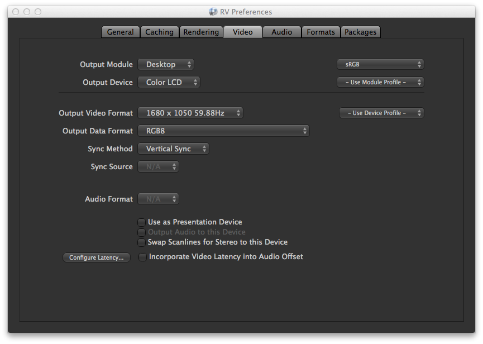483x344 pixels.
Task: Zoom the RV Preferences window
Action: tap(38, 12)
